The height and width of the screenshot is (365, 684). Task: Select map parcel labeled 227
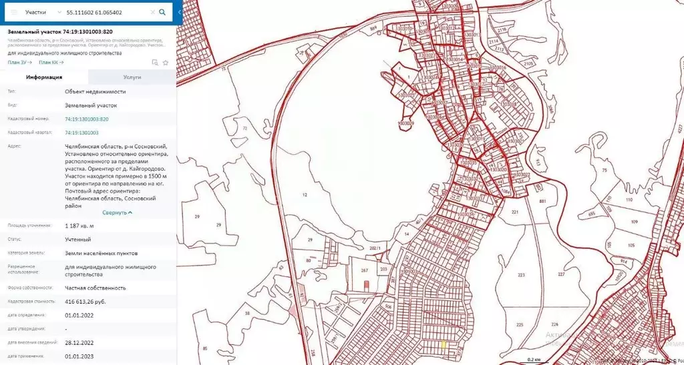tap(561, 274)
